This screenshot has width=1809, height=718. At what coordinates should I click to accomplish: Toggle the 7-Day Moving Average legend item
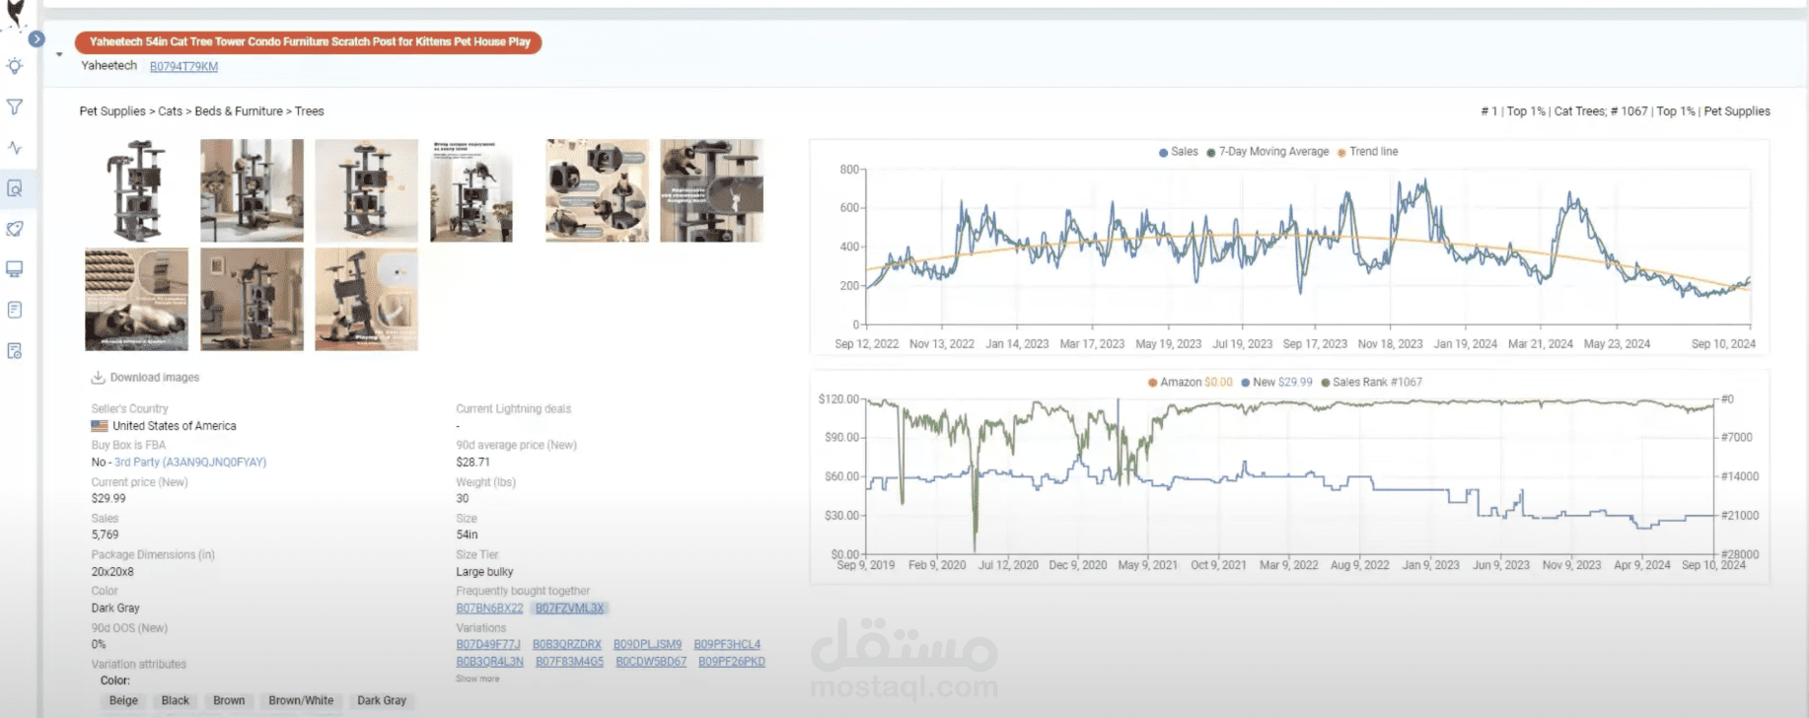[x=1267, y=152]
